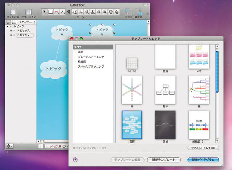Choose the Shape drawing tool
This screenshot has height=170, width=232.
point(50,12)
